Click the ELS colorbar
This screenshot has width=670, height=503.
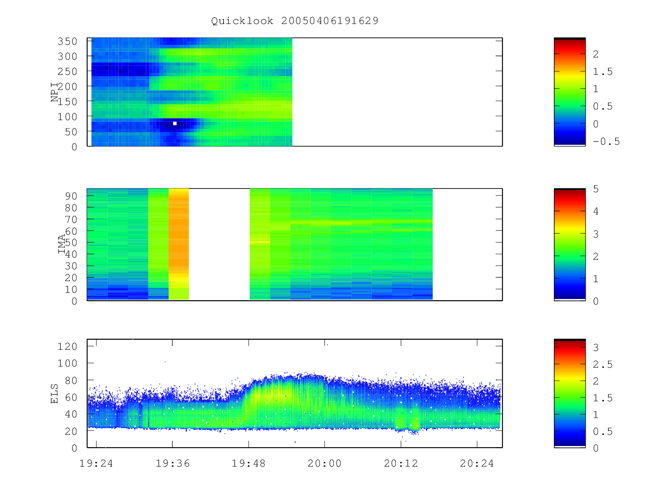[x=569, y=393]
